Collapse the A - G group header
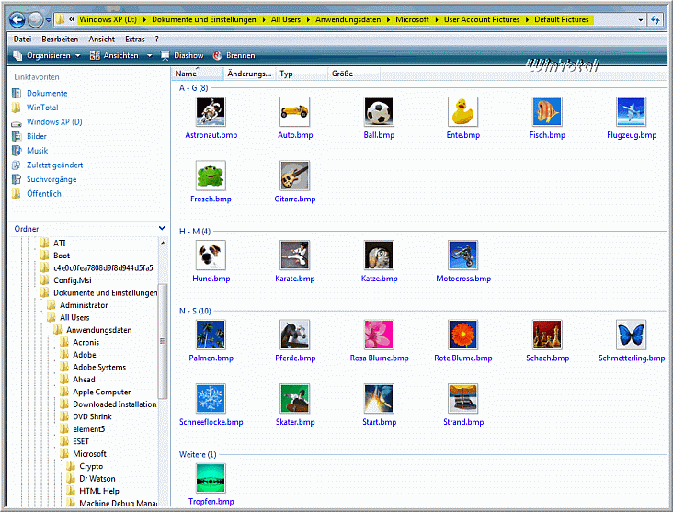Viewport: 673px width, 512px height. pyautogui.click(x=194, y=88)
